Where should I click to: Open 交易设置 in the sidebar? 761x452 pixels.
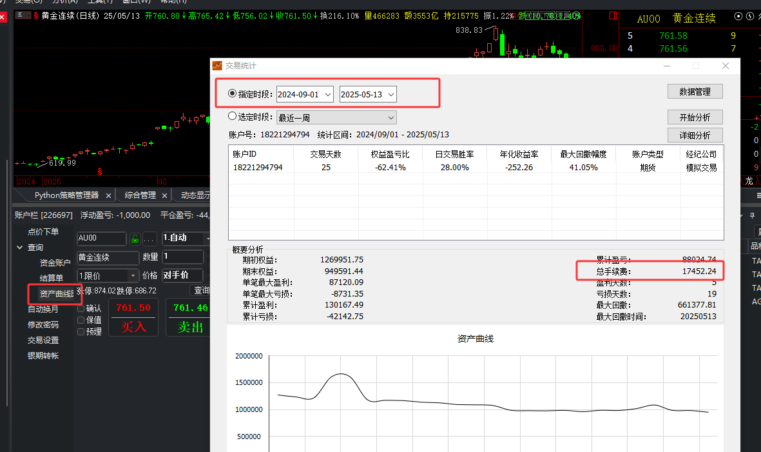43,340
